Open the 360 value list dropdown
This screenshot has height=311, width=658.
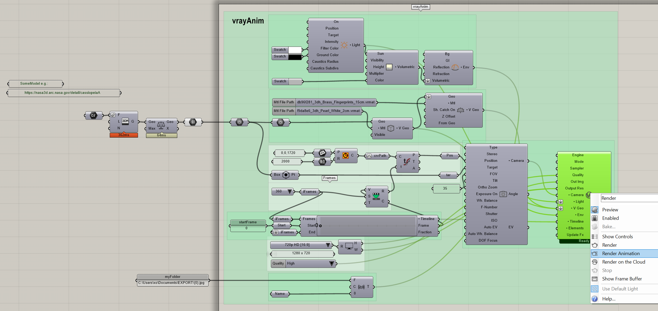pos(290,192)
